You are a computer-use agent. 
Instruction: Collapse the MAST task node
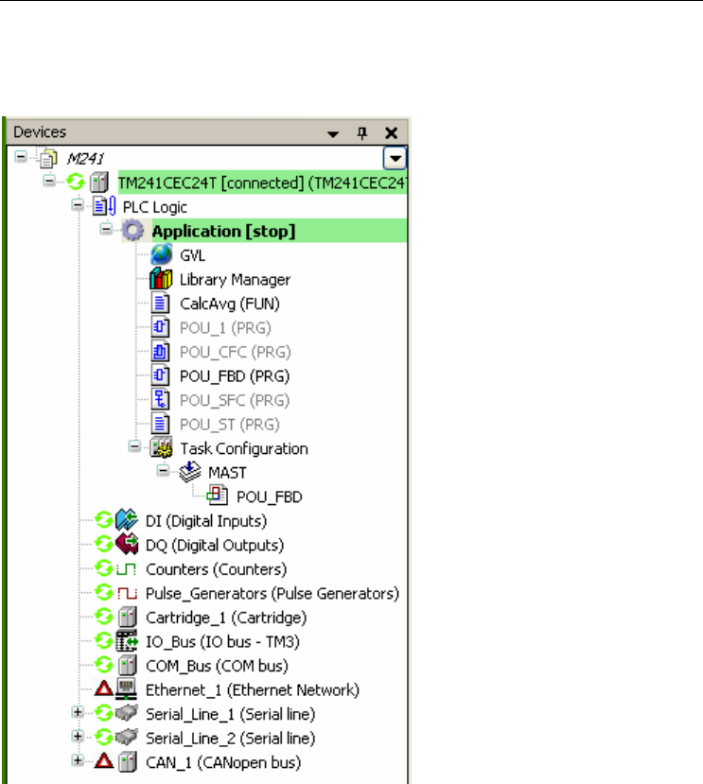163,471
